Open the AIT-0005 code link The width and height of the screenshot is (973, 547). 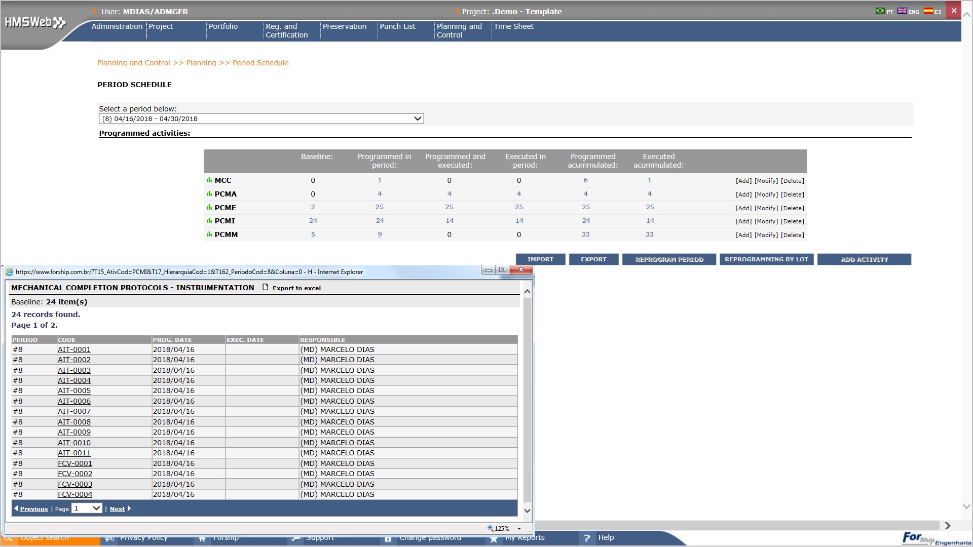click(74, 390)
